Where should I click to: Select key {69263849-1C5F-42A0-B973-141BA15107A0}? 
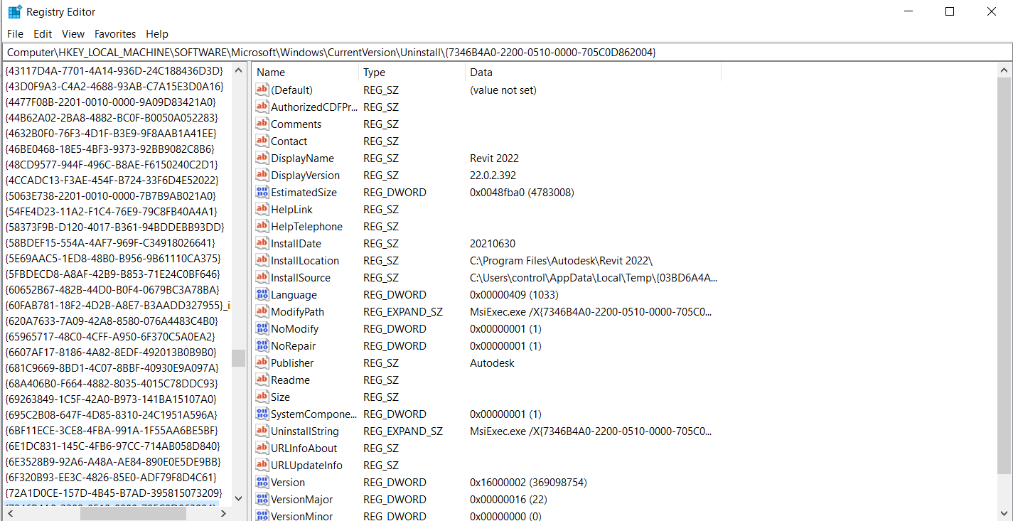[110, 399]
